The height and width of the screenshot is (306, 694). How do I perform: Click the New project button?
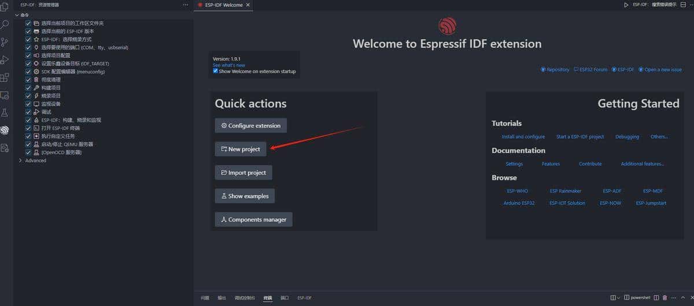(x=241, y=149)
